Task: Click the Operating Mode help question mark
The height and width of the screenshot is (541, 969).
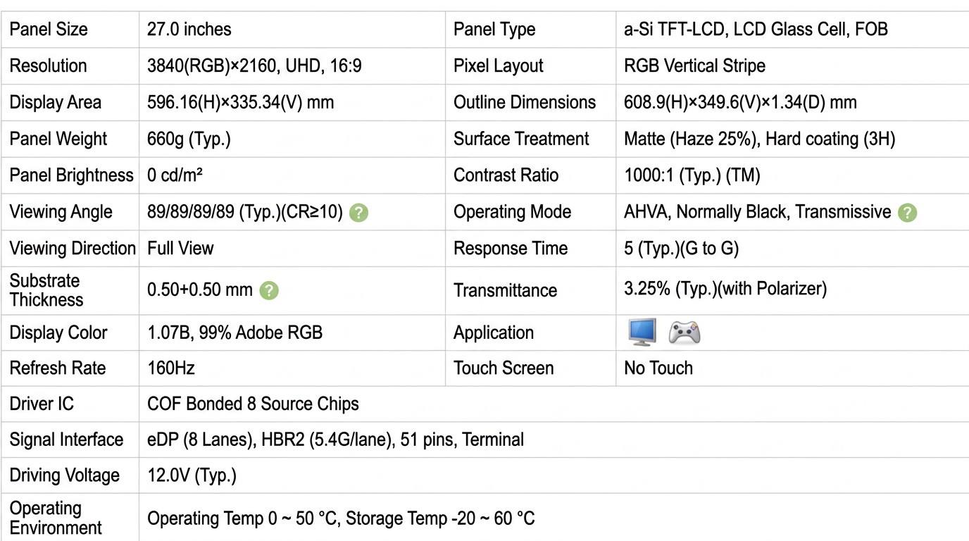Action: click(x=907, y=213)
